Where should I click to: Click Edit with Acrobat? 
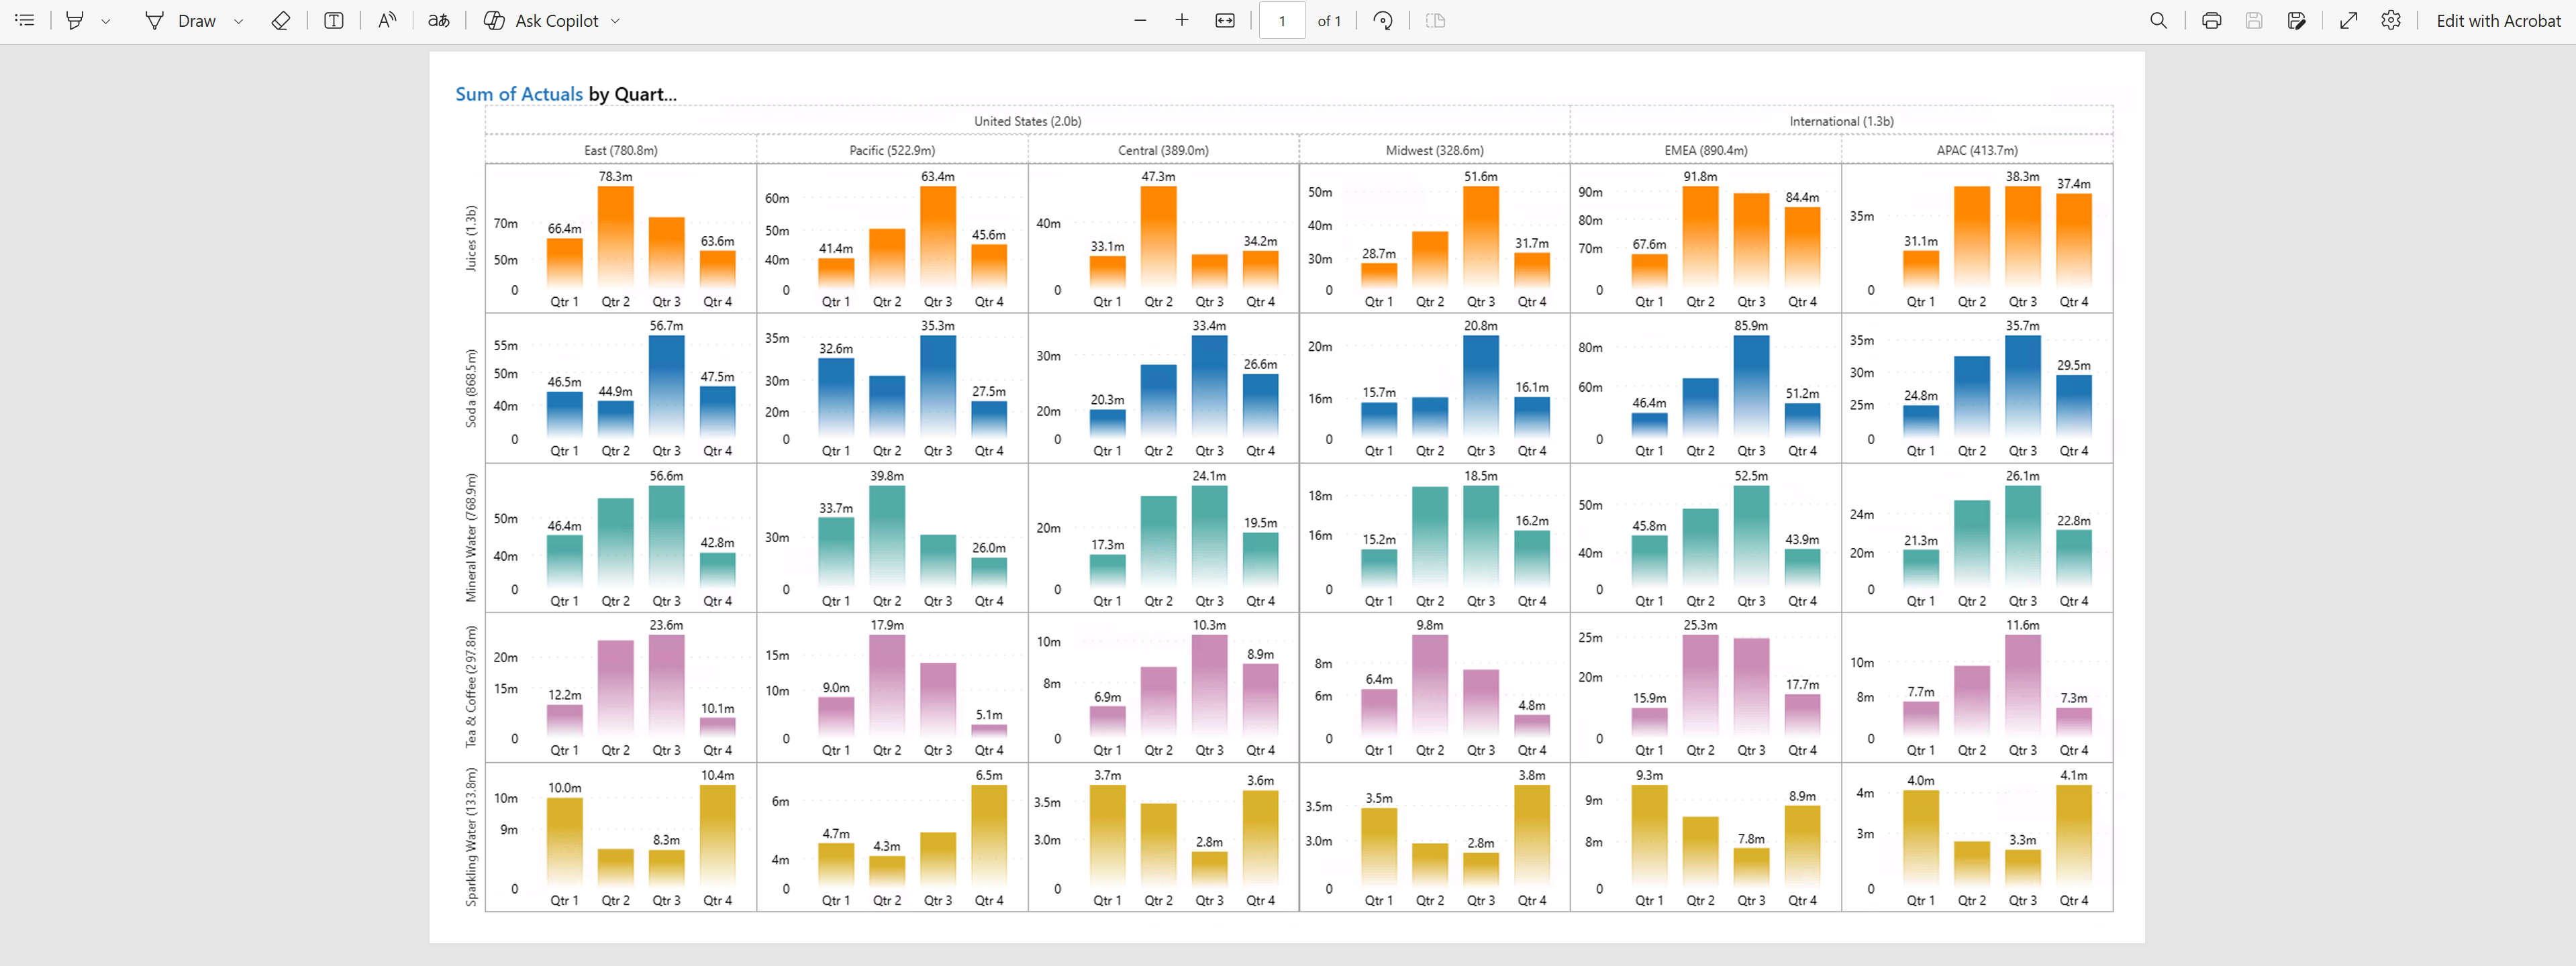click(2497, 20)
